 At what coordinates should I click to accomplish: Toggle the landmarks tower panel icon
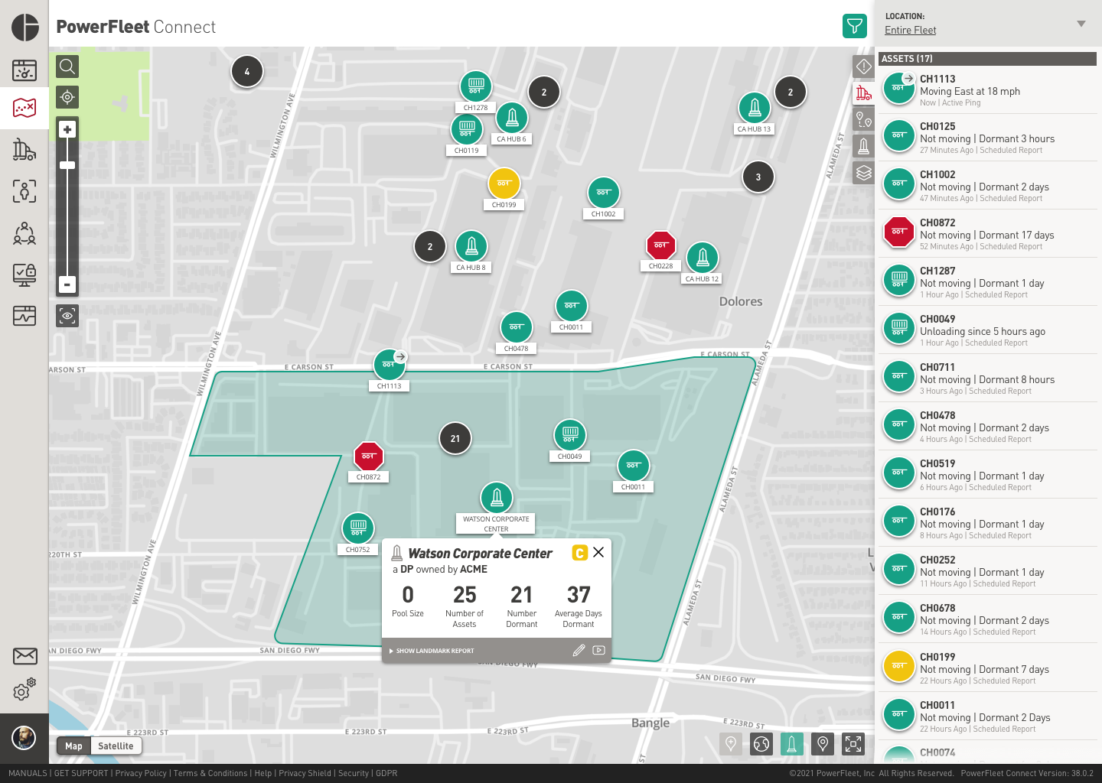(864, 146)
